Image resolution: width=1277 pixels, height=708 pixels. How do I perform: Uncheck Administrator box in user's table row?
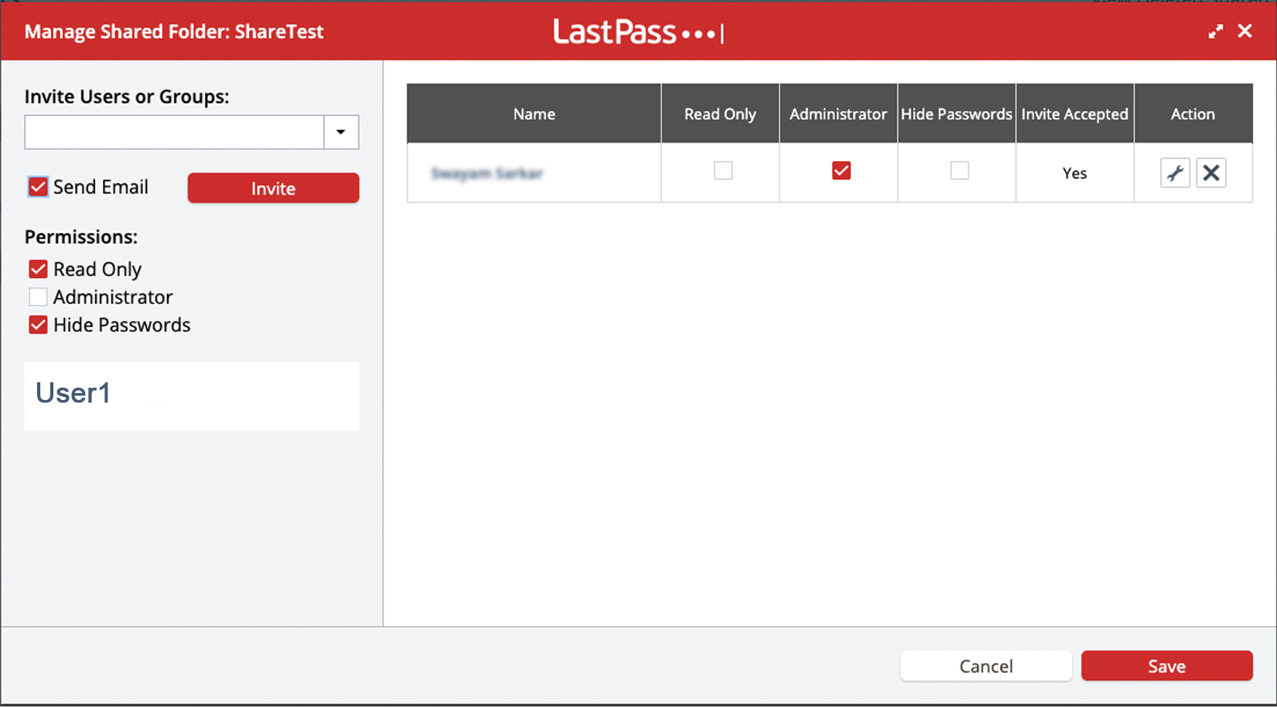842,170
